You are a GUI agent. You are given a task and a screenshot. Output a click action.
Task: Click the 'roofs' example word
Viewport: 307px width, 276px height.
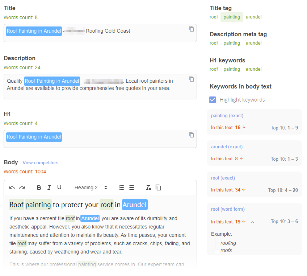click(226, 250)
